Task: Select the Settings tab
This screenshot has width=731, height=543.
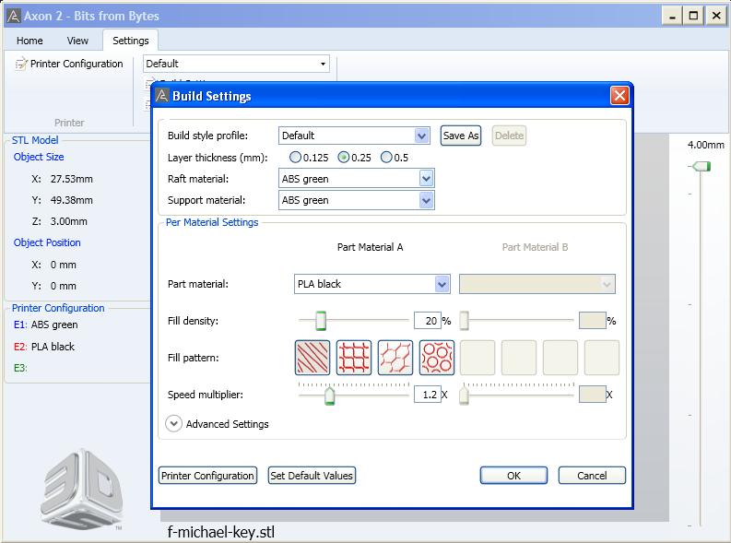Action: [131, 41]
